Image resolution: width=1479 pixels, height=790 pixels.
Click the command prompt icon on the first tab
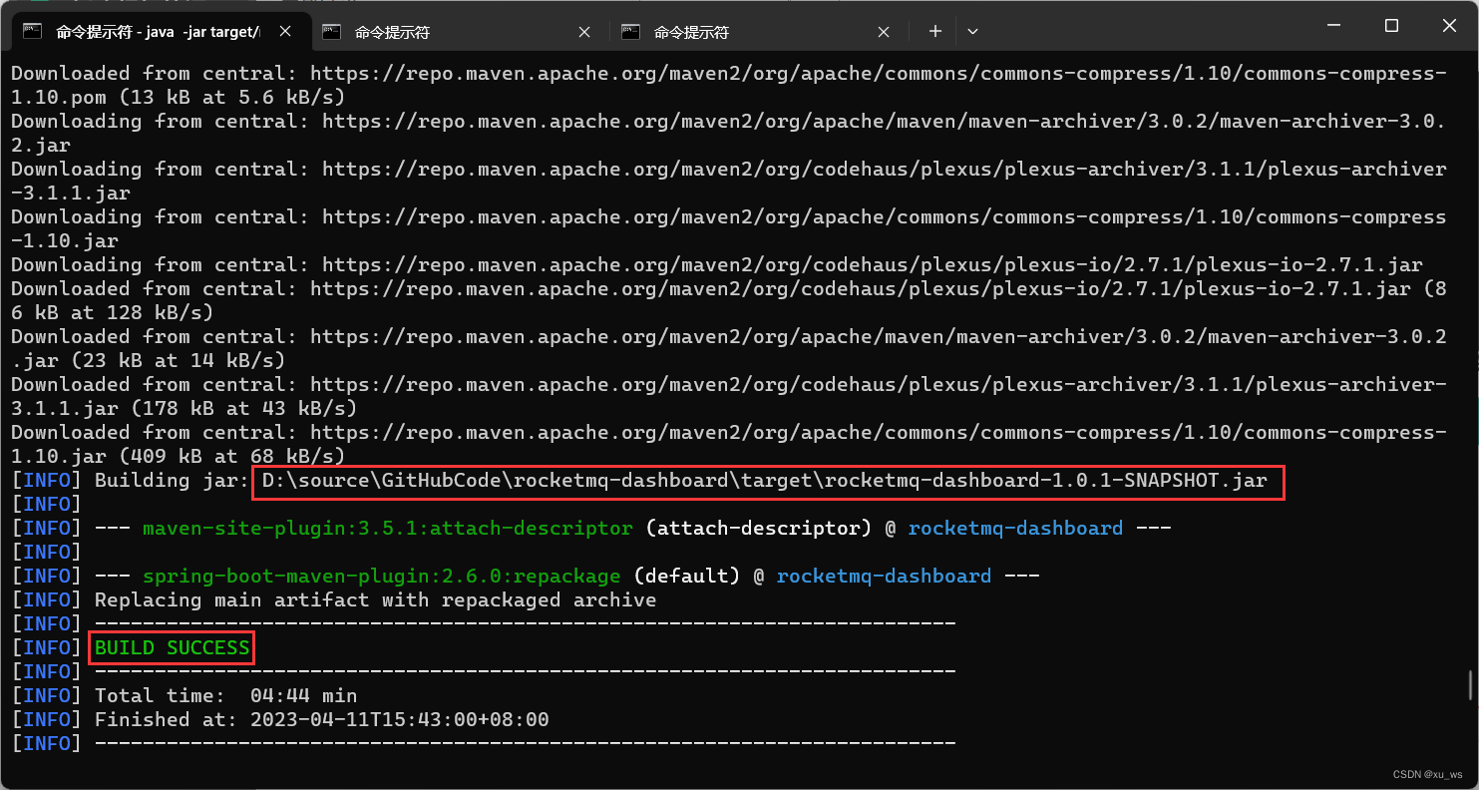click(x=33, y=32)
